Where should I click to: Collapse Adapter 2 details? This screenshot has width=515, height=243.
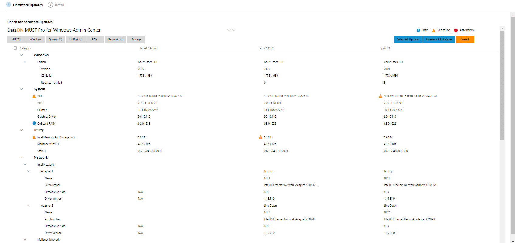29,205
